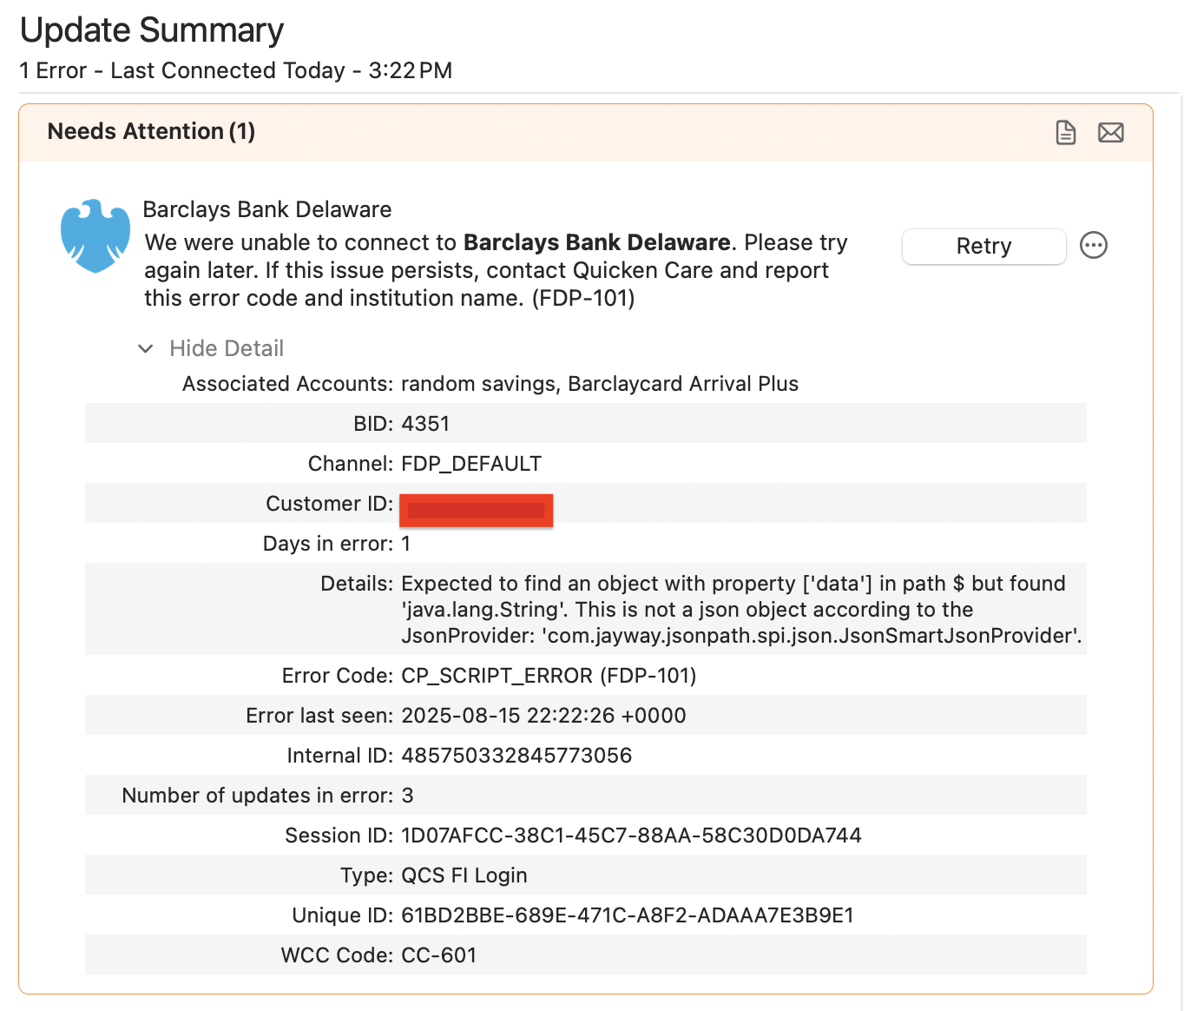Select the Session ID value
The image size is (1184, 1011).
click(631, 836)
